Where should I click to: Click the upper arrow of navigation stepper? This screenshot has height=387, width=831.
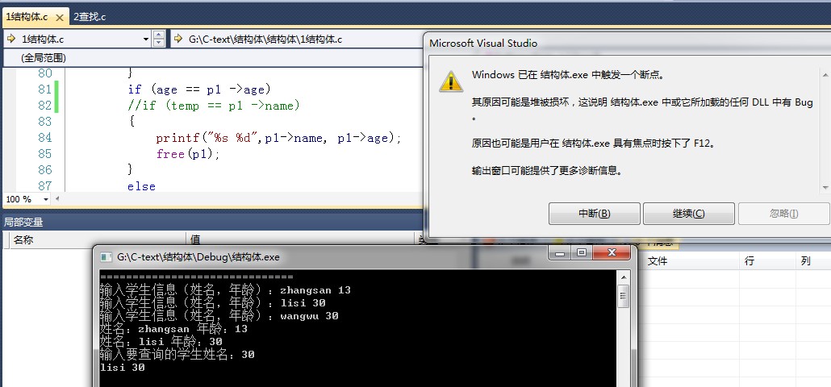(158, 35)
